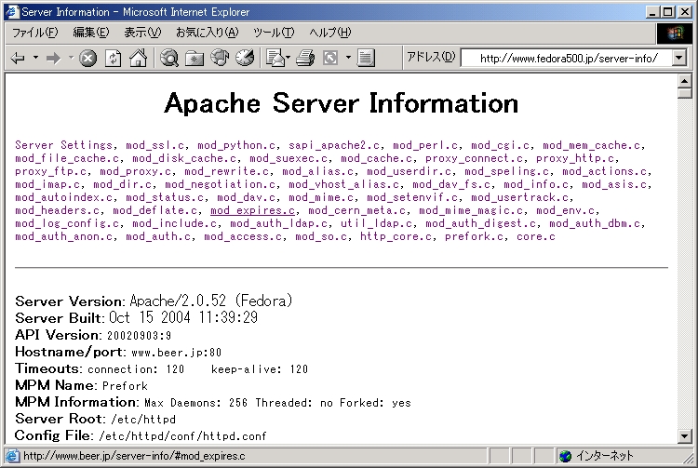Click the text "www.beer.jp:80"

click(x=177, y=353)
